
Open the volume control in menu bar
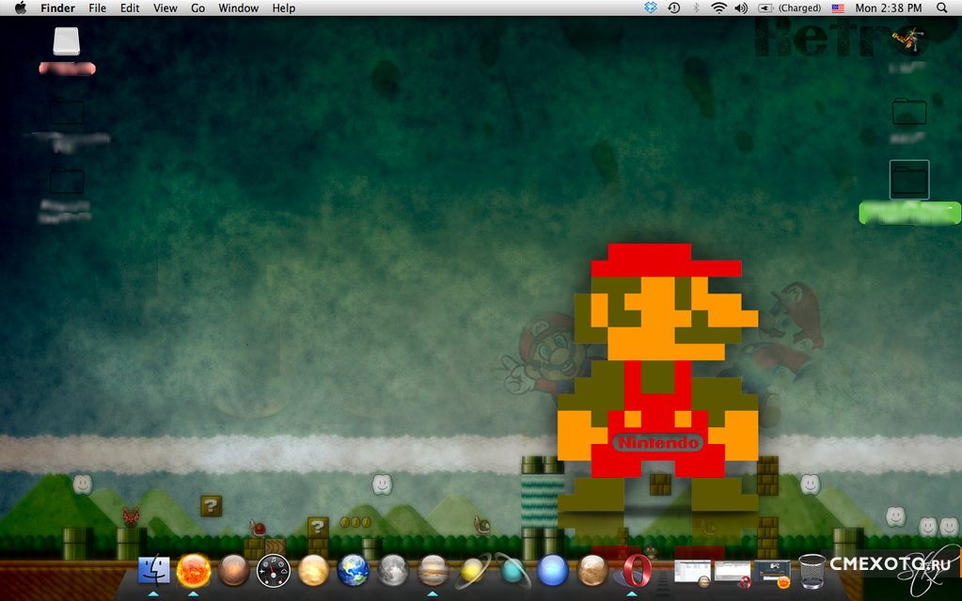(x=740, y=8)
